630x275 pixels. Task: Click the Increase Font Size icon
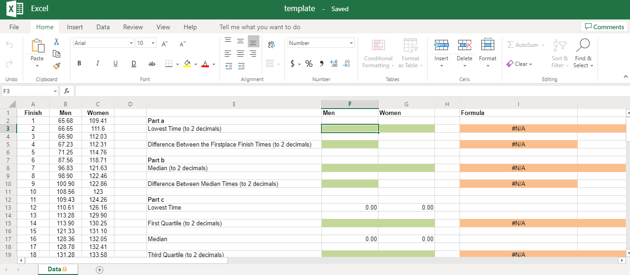164,44
